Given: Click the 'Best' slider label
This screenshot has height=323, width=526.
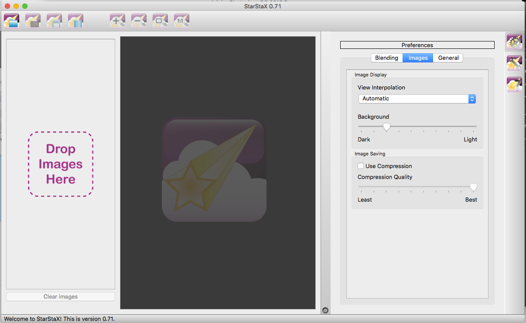Looking at the screenshot, I should [471, 200].
